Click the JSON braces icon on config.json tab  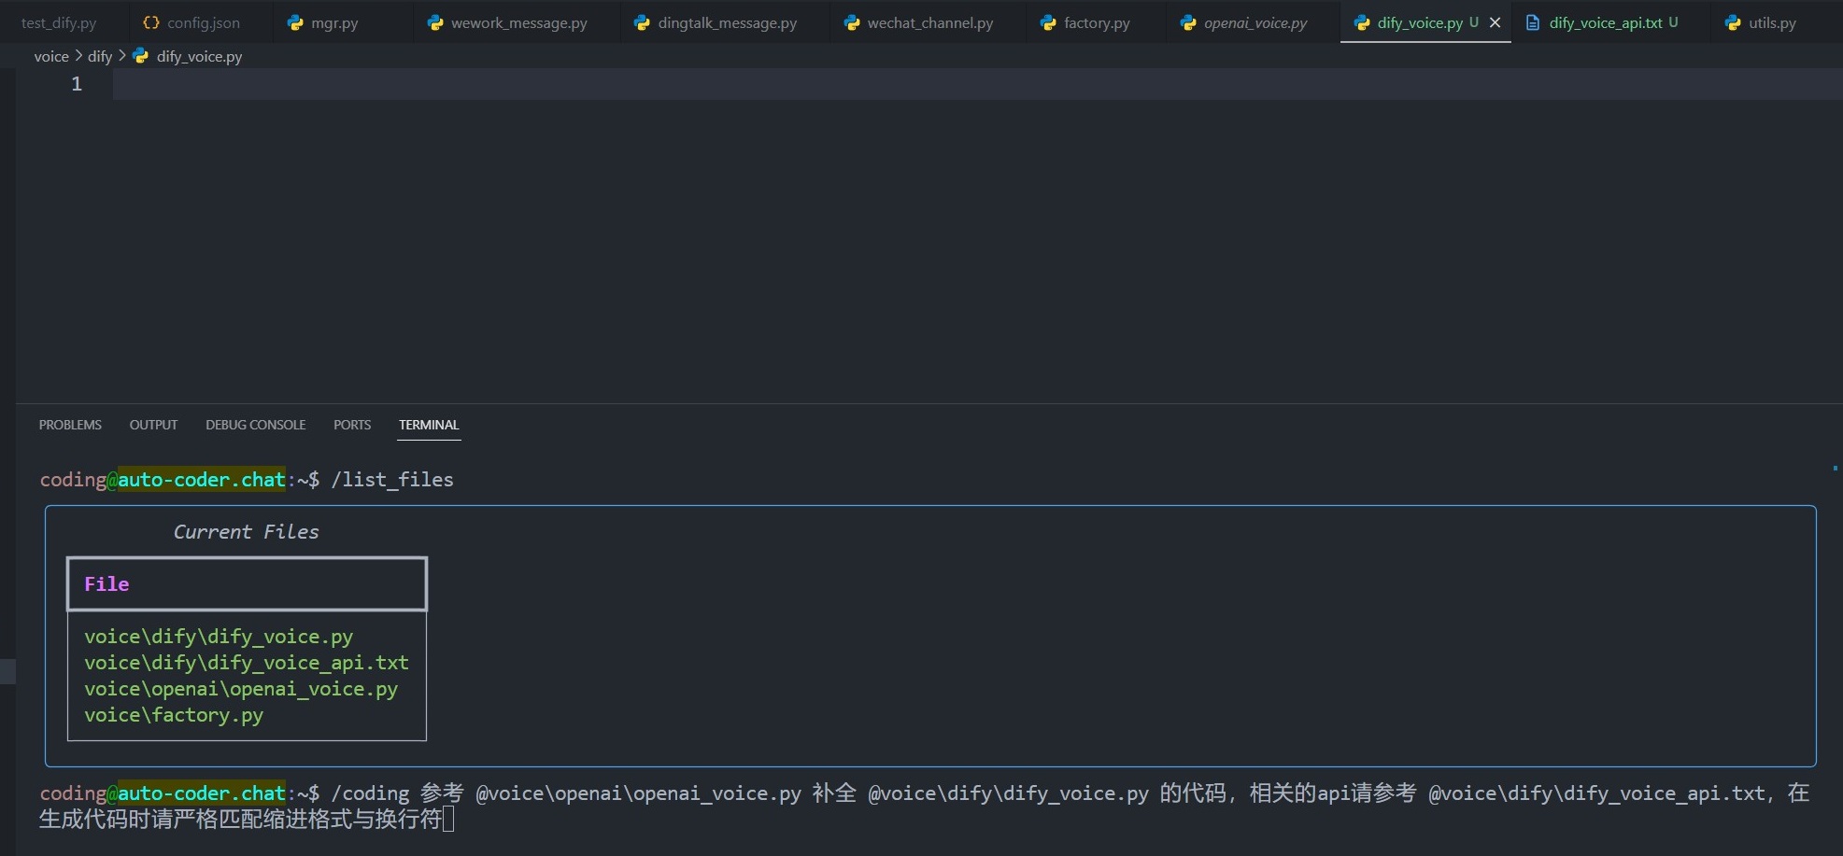150,22
